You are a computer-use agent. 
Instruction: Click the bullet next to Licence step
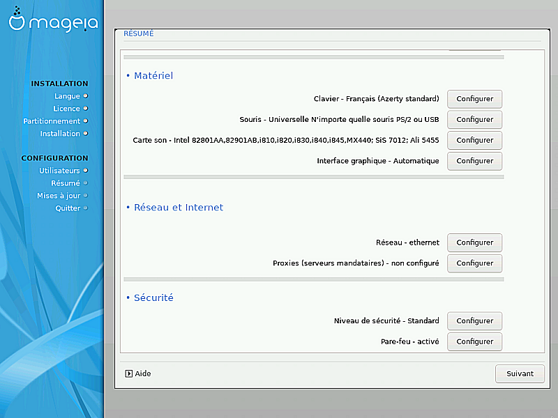click(86, 109)
